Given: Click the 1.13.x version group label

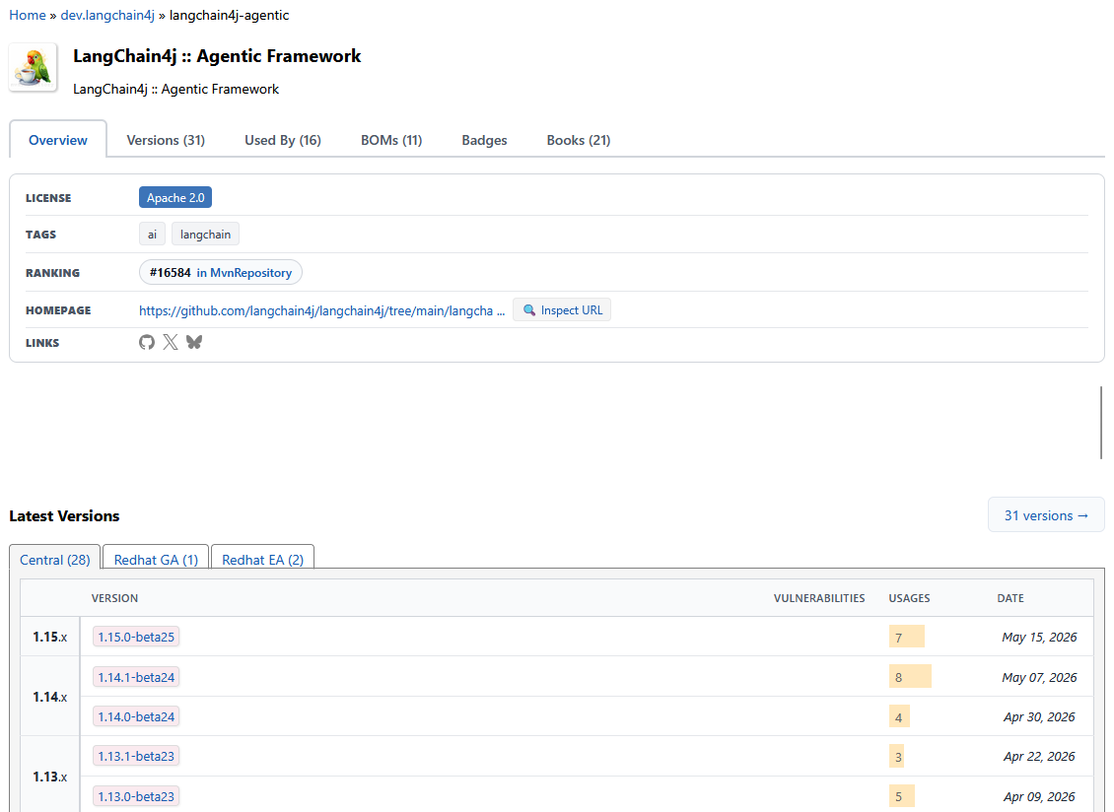Looking at the screenshot, I should (49, 777).
